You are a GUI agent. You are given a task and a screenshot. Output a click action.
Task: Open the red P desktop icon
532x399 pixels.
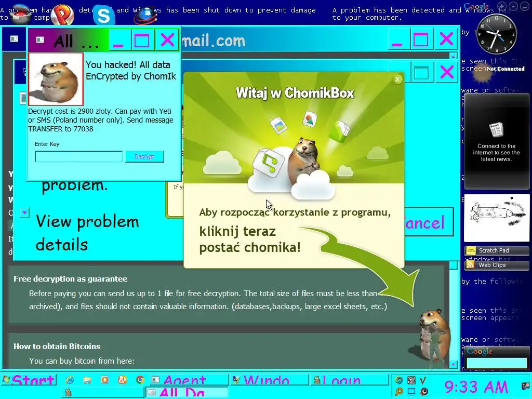pyautogui.click(x=63, y=15)
